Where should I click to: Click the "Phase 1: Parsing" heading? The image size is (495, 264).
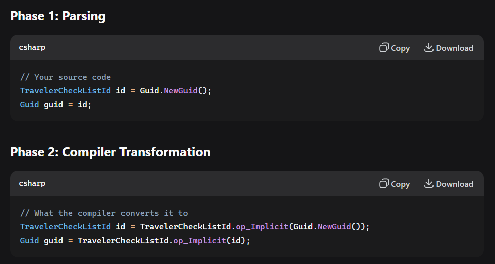coord(58,16)
